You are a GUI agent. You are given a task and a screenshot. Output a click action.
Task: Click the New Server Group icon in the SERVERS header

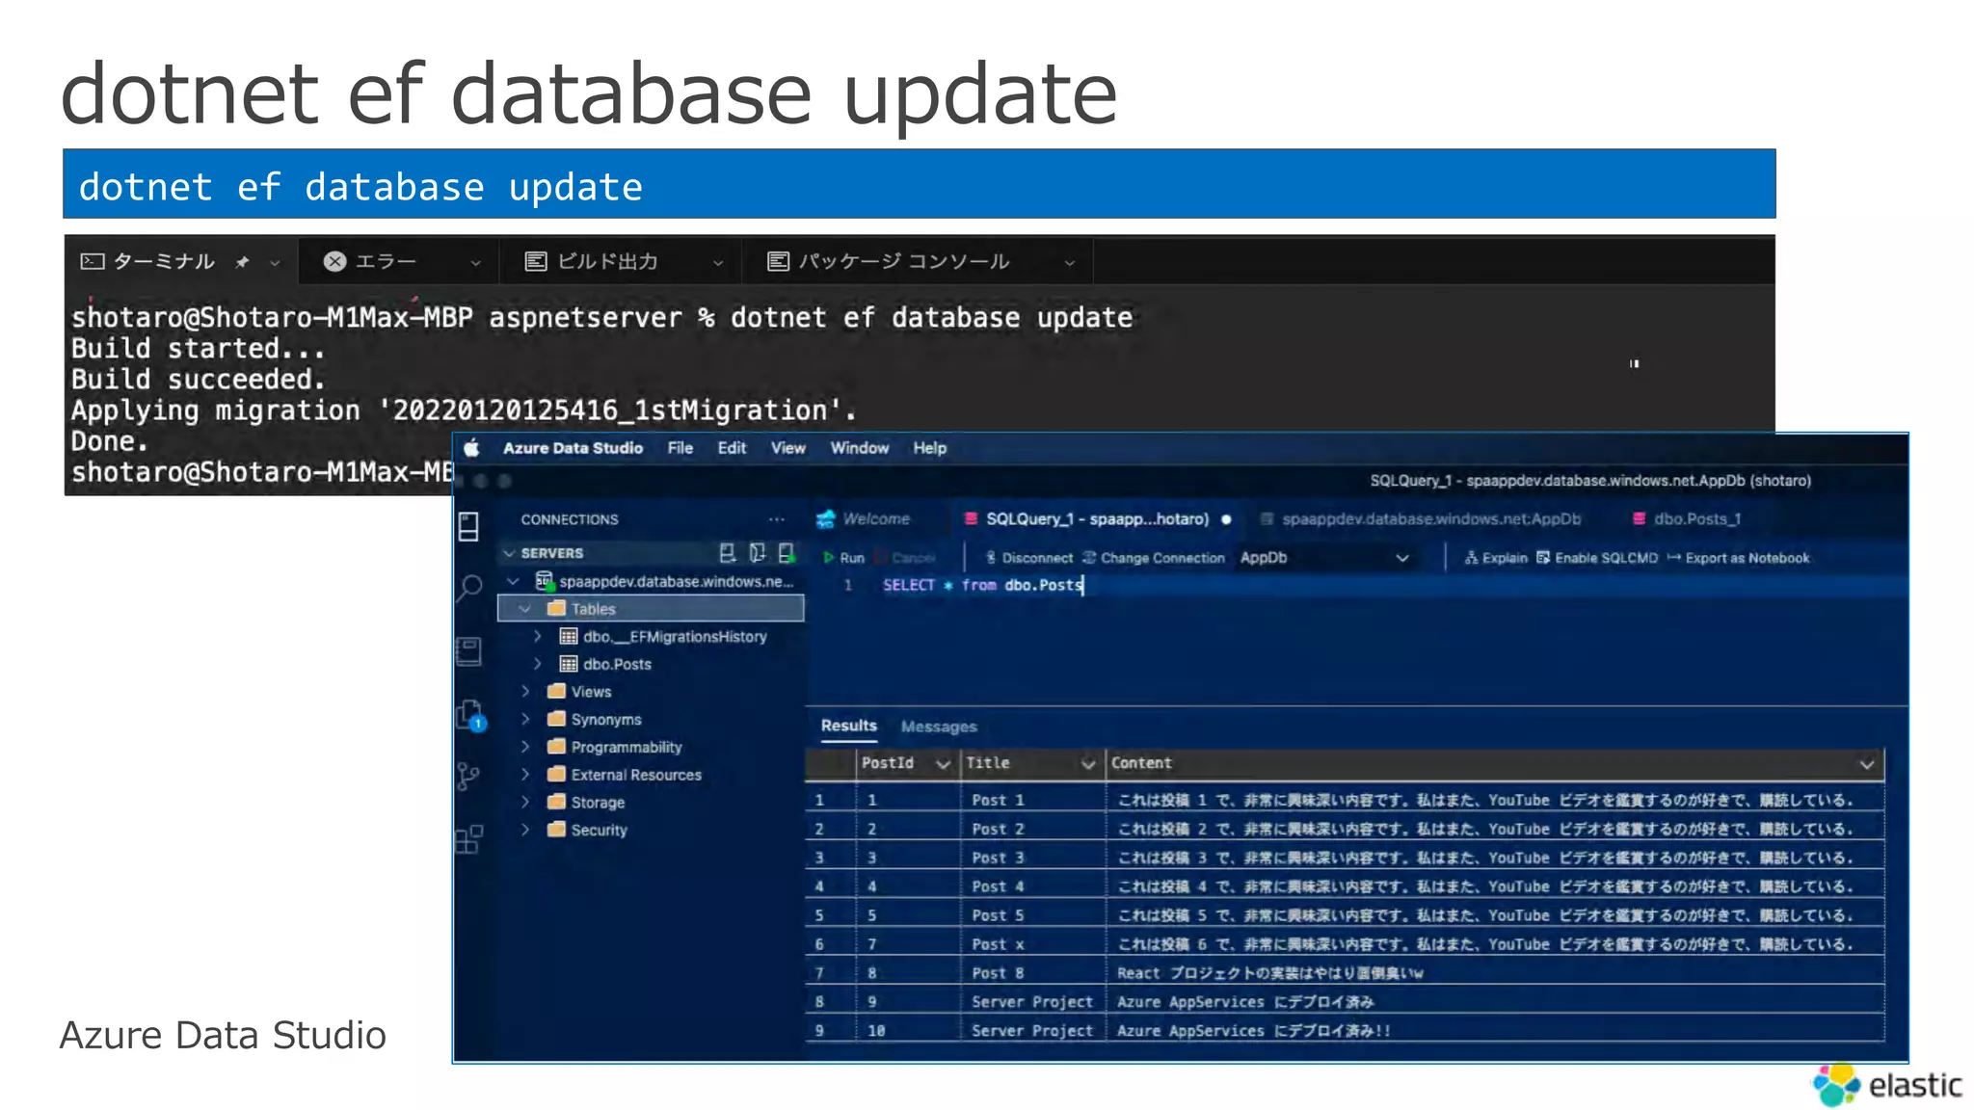[758, 553]
